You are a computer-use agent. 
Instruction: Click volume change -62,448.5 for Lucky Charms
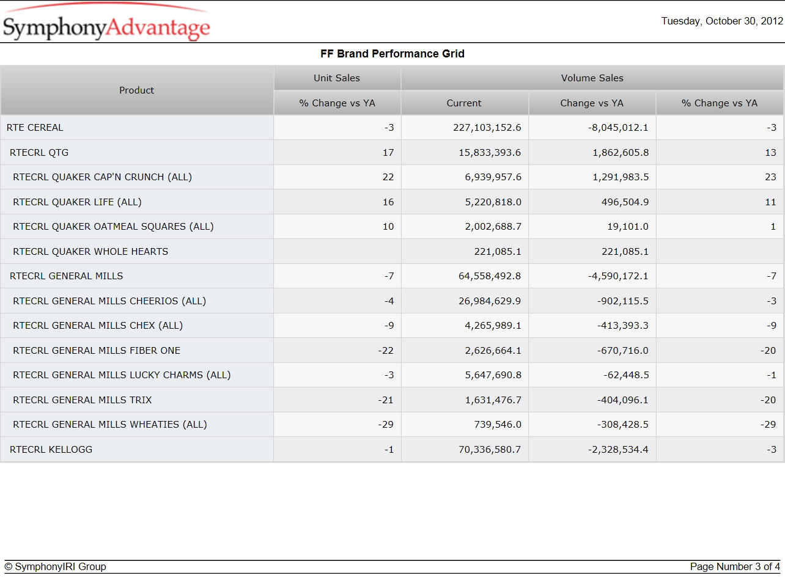coord(626,375)
